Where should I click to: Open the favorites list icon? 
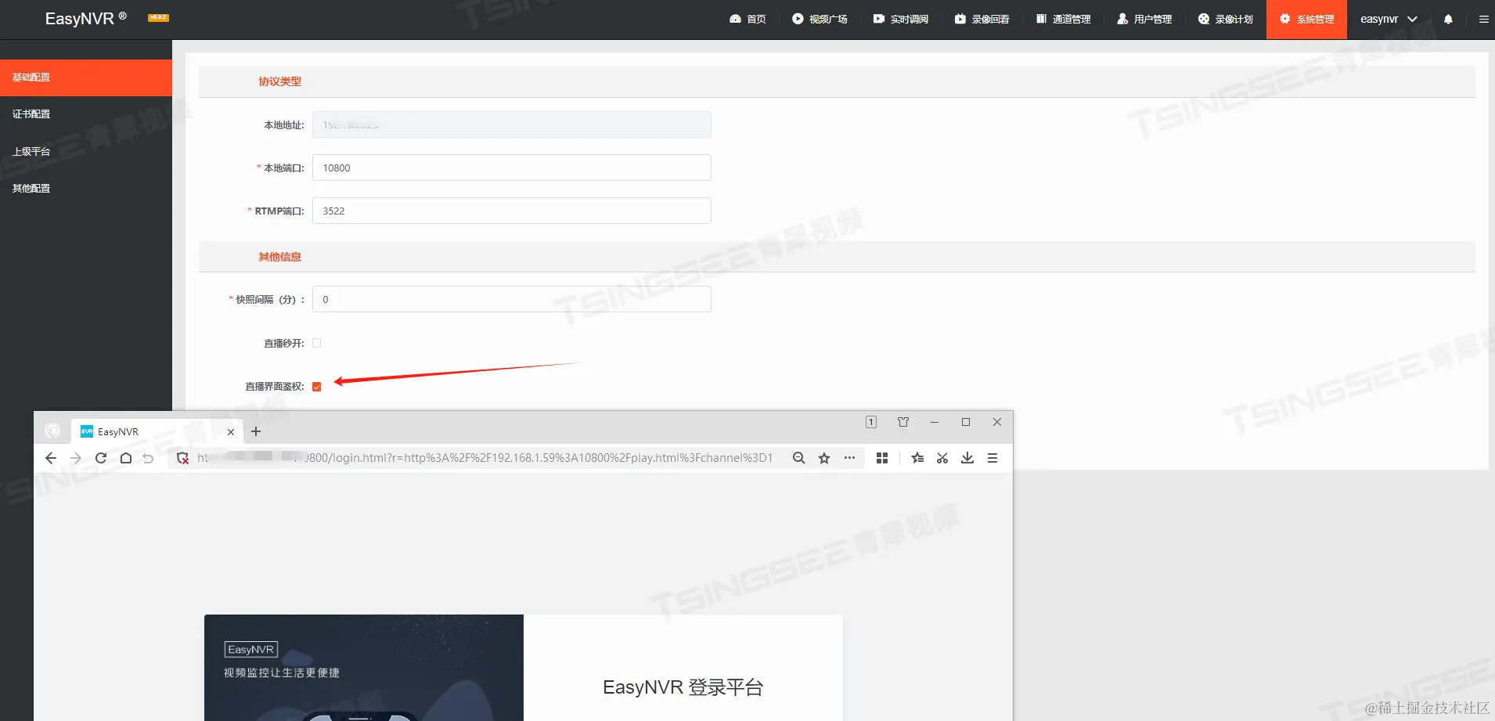917,458
